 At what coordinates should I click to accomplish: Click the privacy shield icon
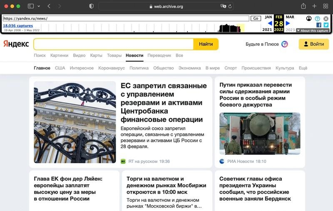[91, 6]
